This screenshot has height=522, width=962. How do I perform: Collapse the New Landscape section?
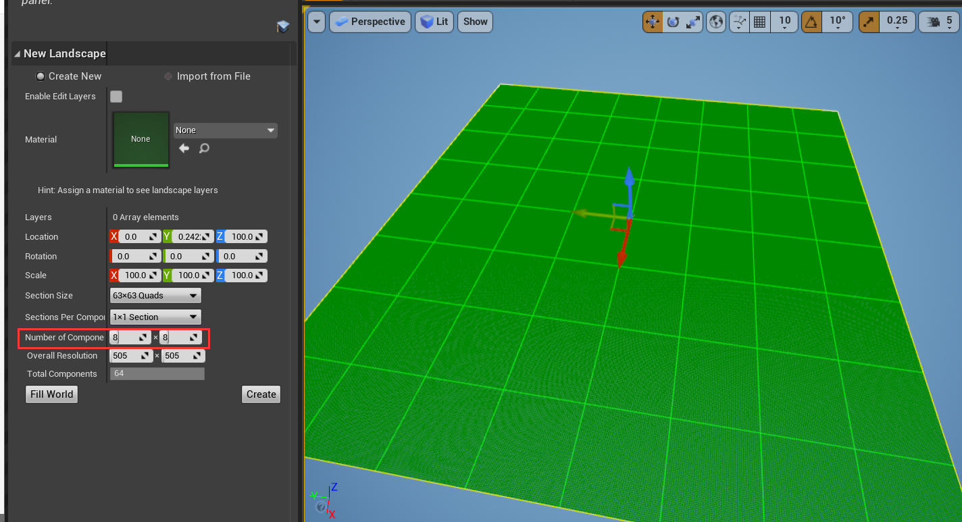pyautogui.click(x=18, y=53)
